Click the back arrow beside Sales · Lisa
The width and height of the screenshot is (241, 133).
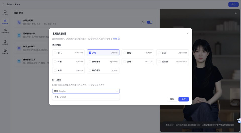click(3, 5)
